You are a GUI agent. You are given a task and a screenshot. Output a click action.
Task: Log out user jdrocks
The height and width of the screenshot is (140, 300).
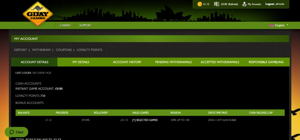tap(275, 4)
